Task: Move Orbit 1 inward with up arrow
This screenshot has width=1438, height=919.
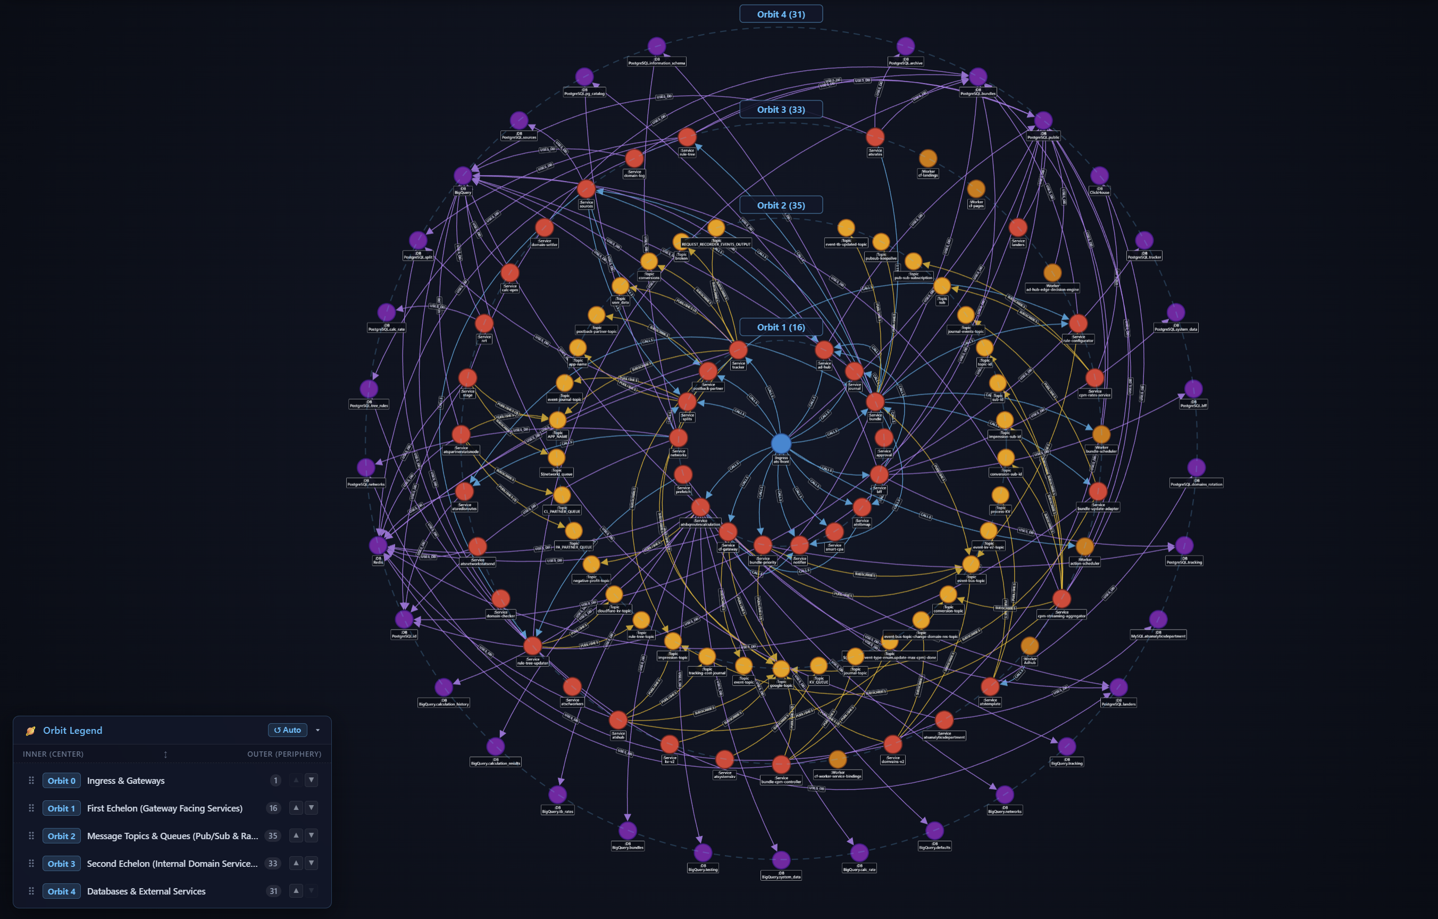Action: click(x=296, y=808)
